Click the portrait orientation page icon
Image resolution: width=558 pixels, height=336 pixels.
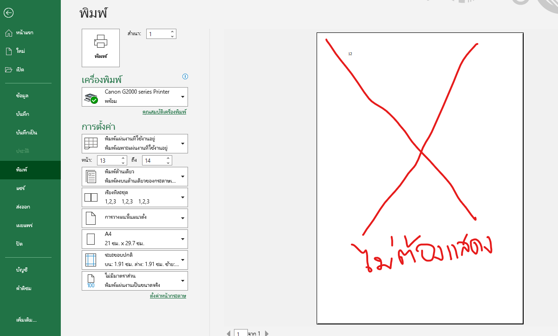click(91, 218)
